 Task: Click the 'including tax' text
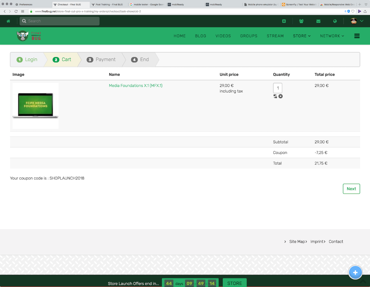point(231,91)
